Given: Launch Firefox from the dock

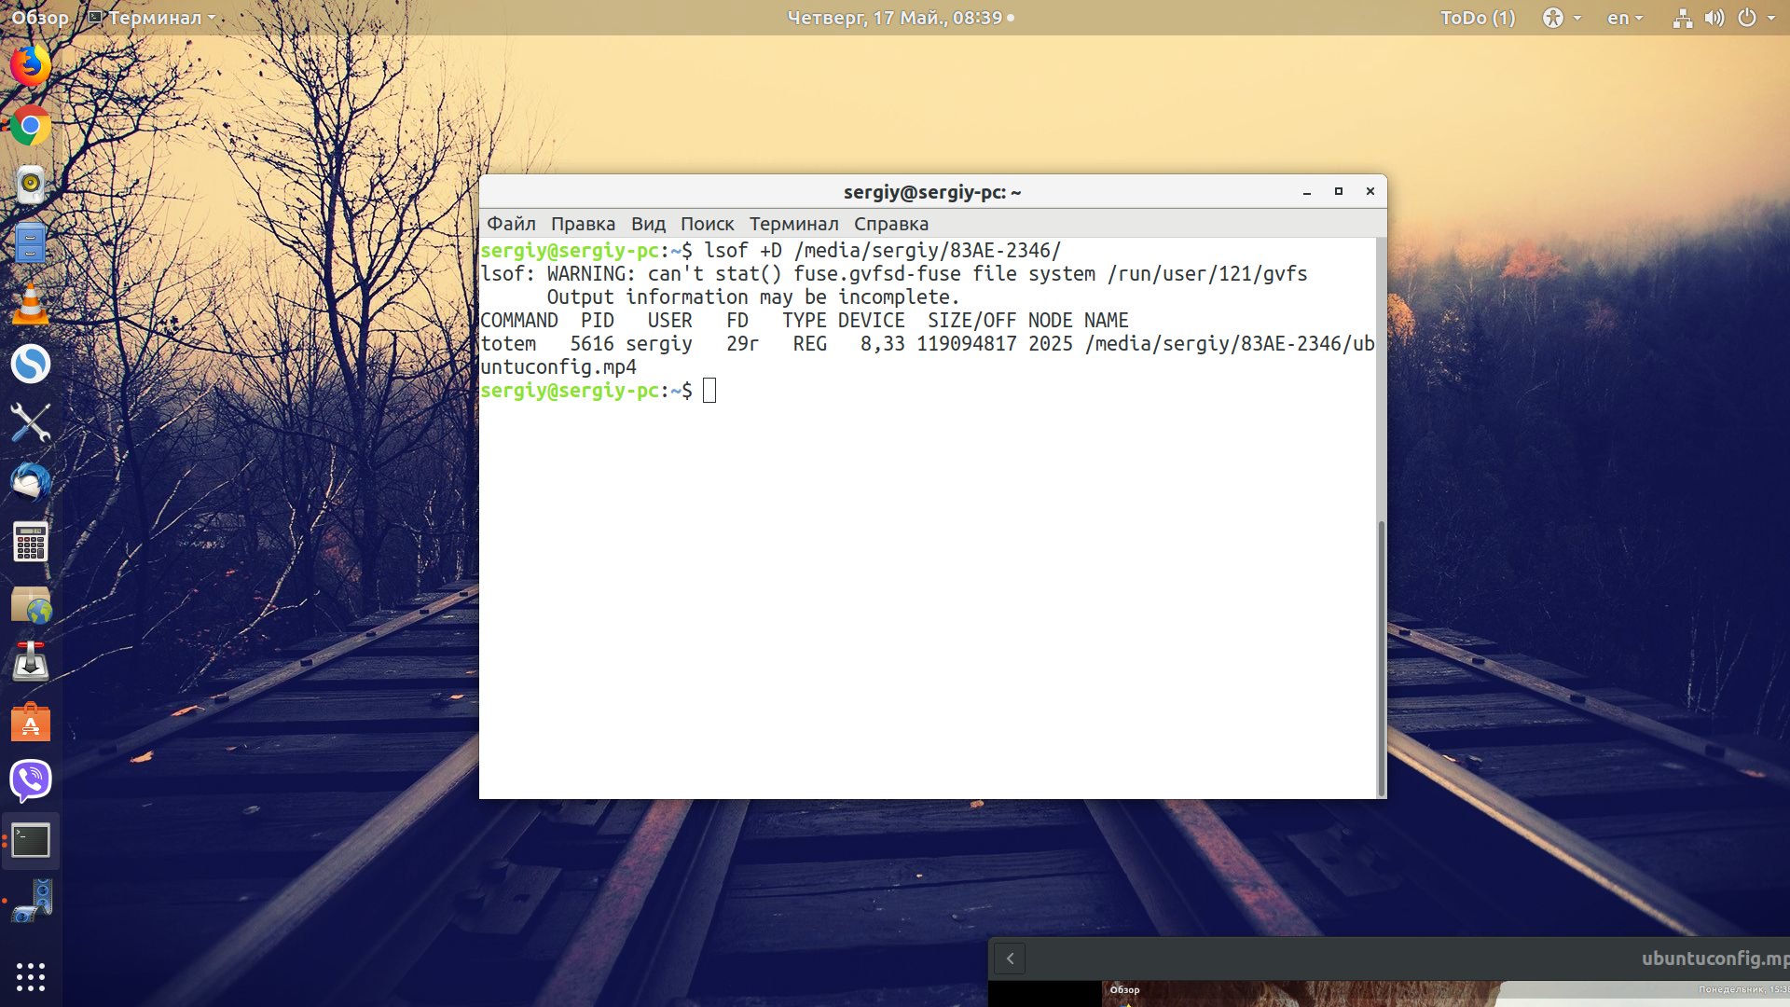Looking at the screenshot, I should click(x=31, y=65).
